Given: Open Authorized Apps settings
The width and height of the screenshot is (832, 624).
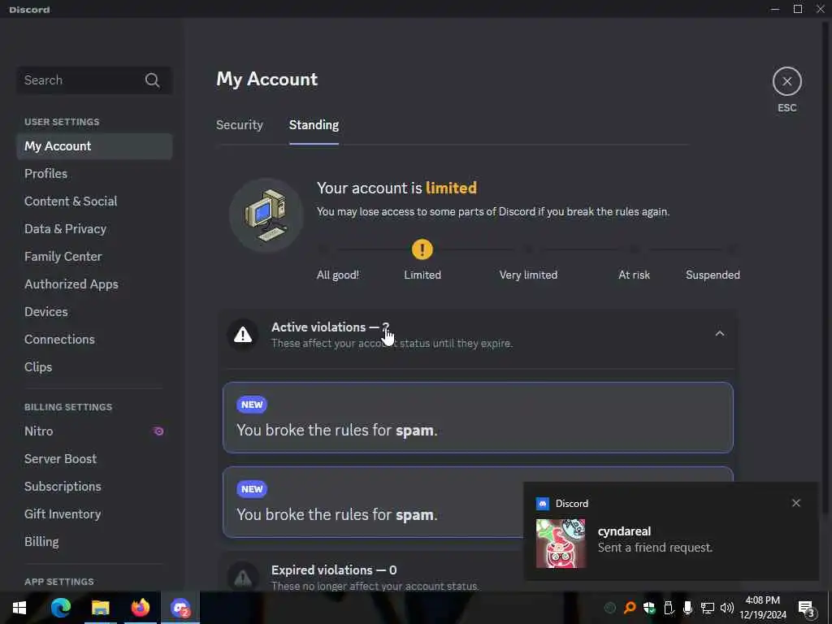Looking at the screenshot, I should coord(94,284).
